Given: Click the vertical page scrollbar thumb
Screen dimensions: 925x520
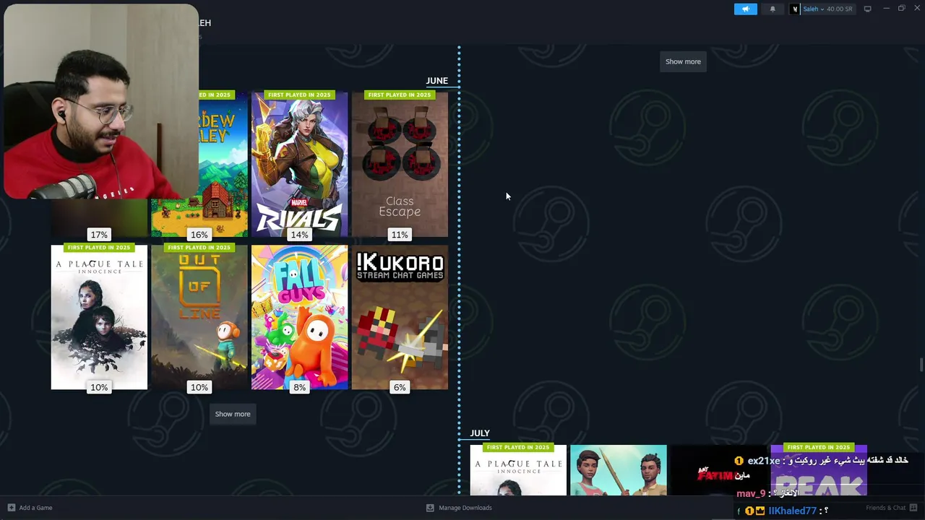Looking at the screenshot, I should pos(921,365).
